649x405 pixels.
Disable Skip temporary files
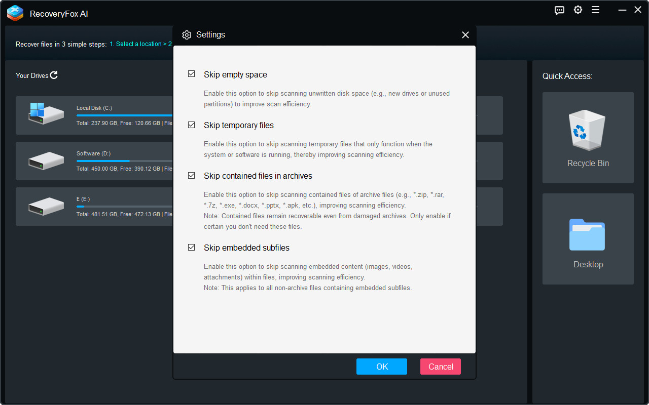191,124
